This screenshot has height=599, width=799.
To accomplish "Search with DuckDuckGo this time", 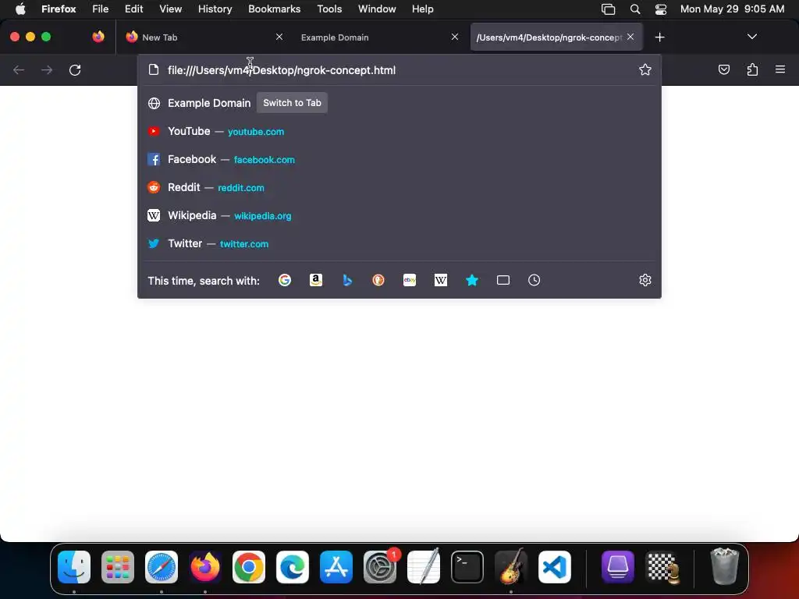I will click(x=378, y=280).
